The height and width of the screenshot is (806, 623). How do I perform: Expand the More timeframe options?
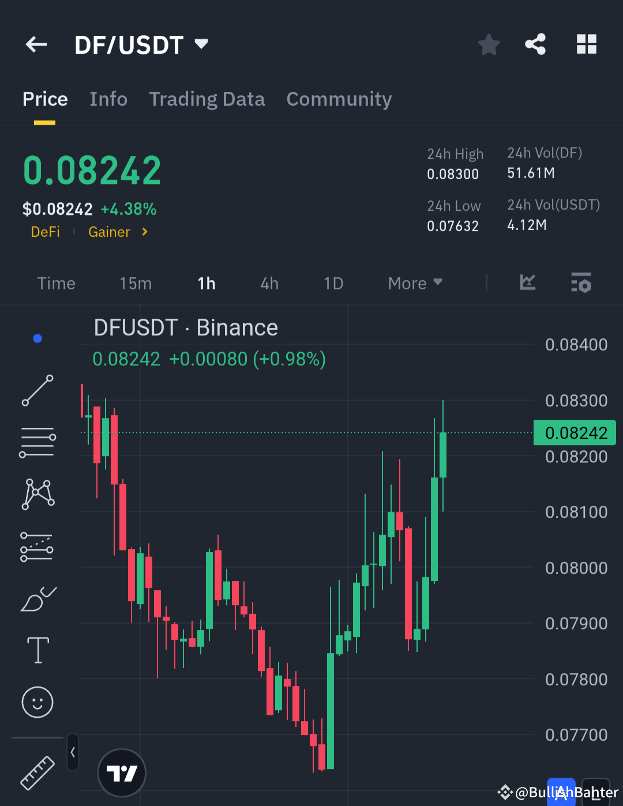coord(414,283)
